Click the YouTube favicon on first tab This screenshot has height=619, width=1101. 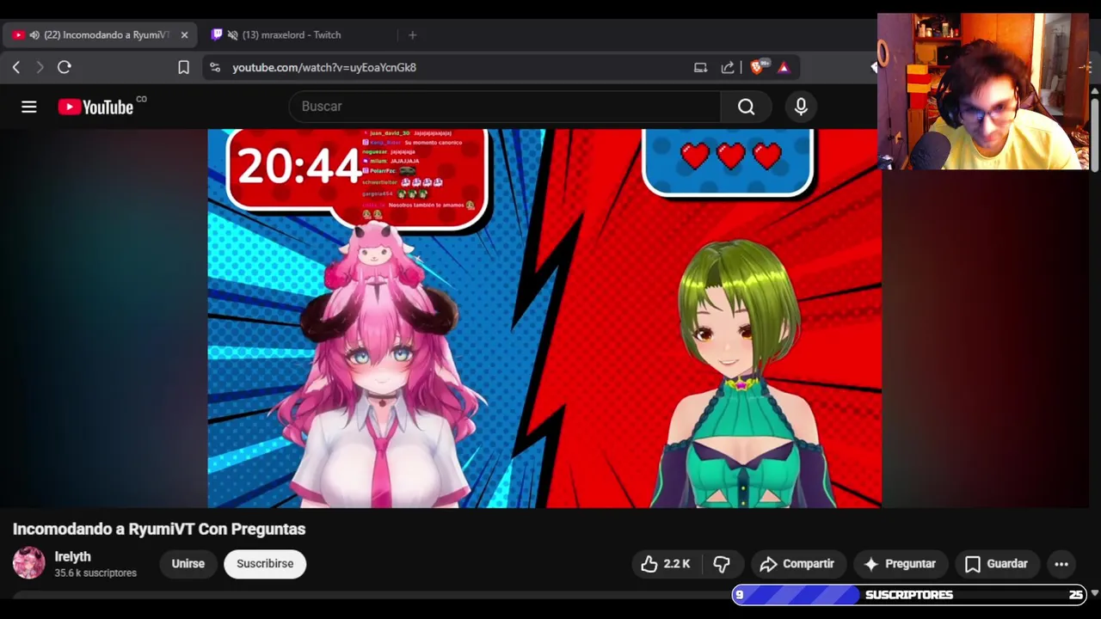pos(18,35)
